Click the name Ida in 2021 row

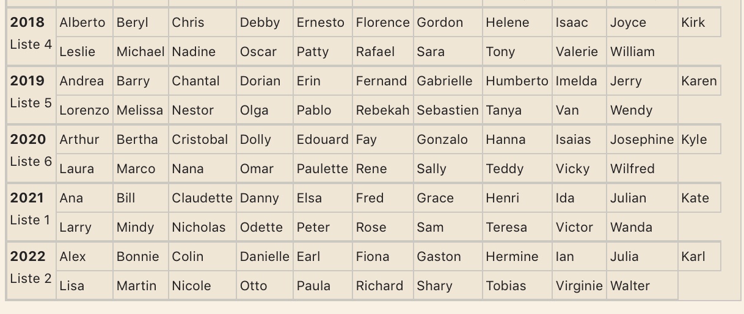click(x=565, y=198)
